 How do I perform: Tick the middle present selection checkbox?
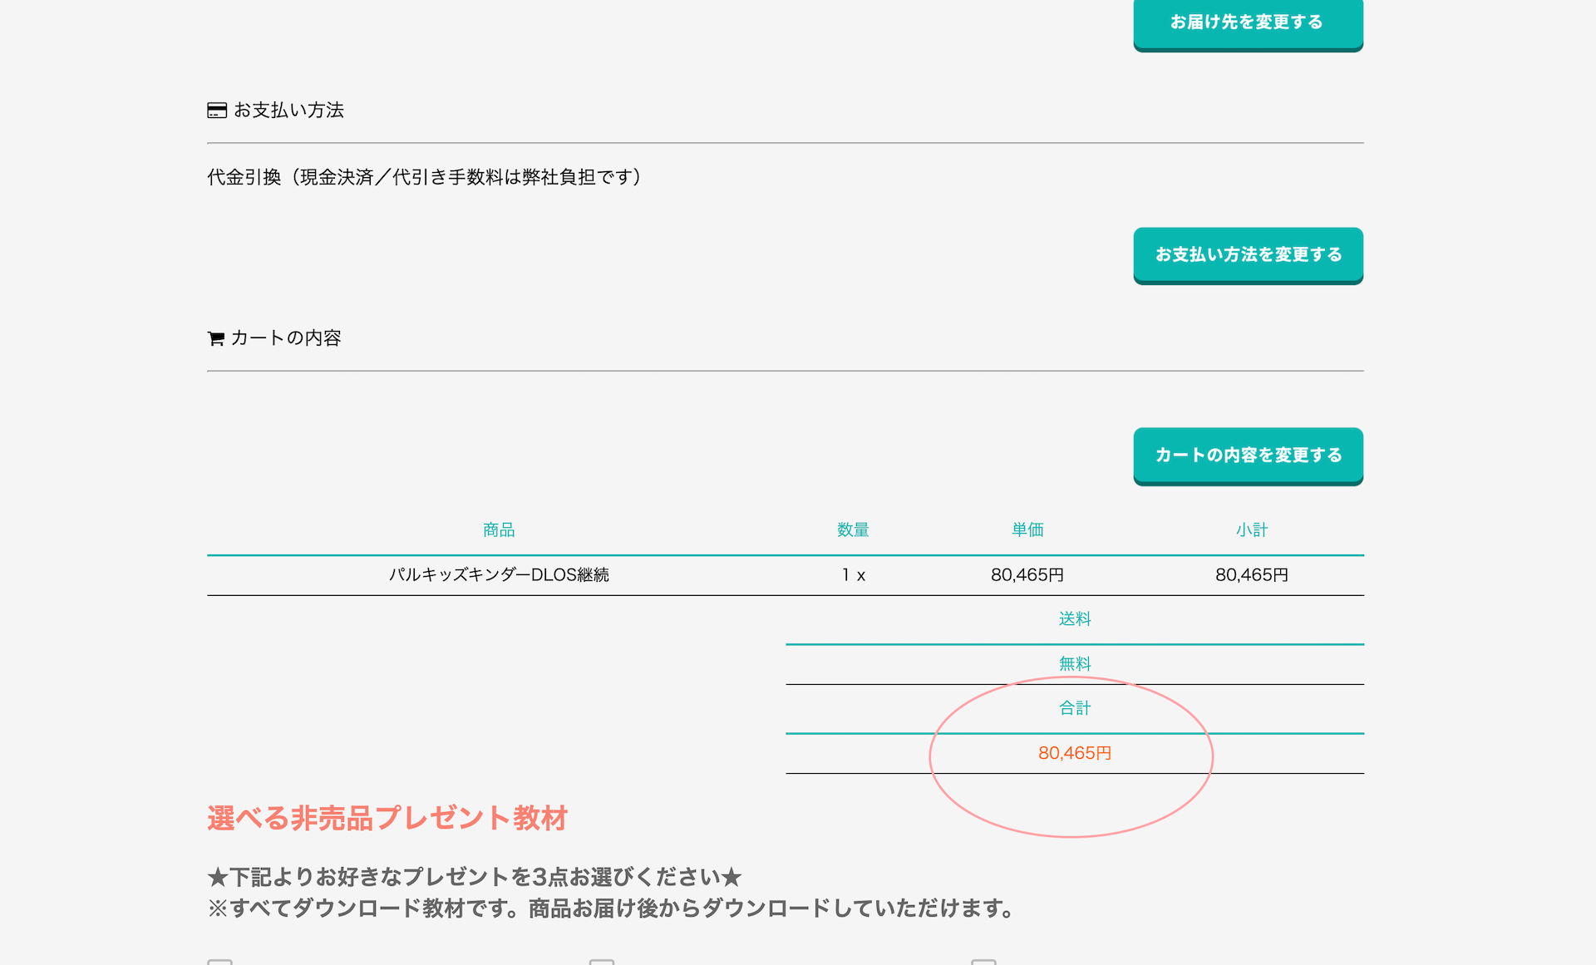[x=602, y=962]
